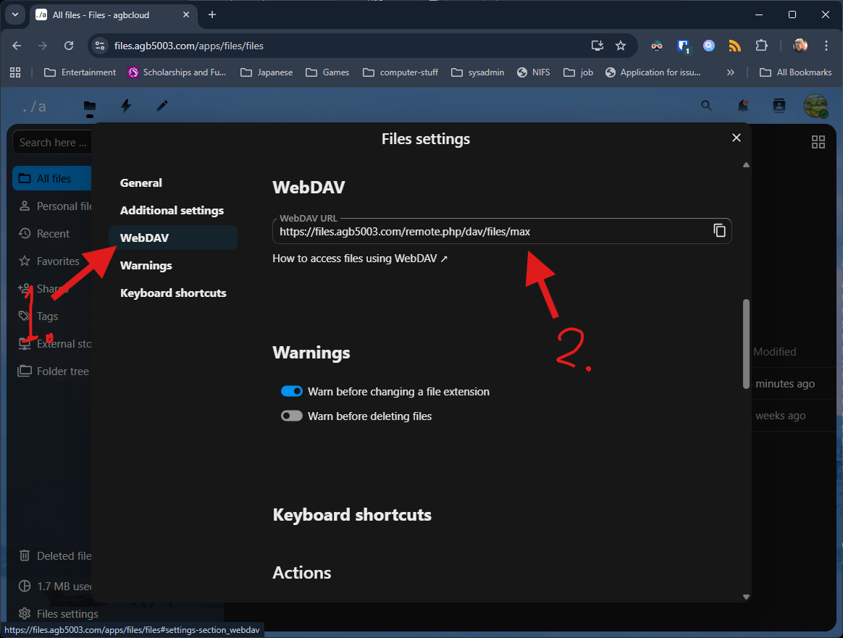Screen dimensions: 843x638
Task: Open unified search (magnifier icon)
Action: (x=706, y=106)
